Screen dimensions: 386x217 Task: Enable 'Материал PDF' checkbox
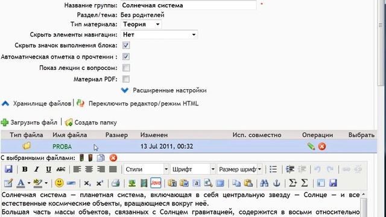click(126, 79)
